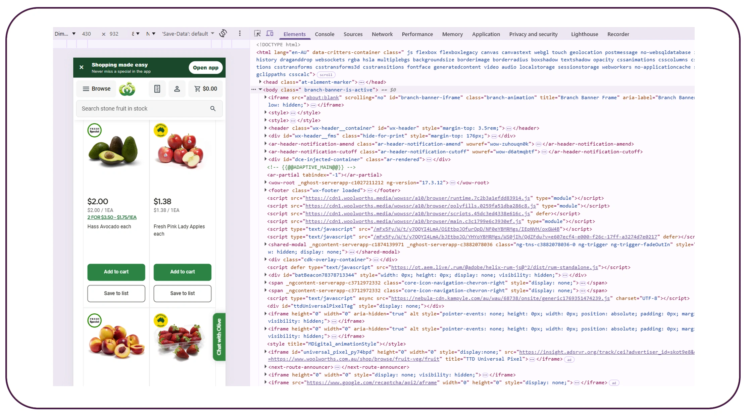Open the Network tab
Viewport: 746px width, 416px height.
click(x=382, y=34)
